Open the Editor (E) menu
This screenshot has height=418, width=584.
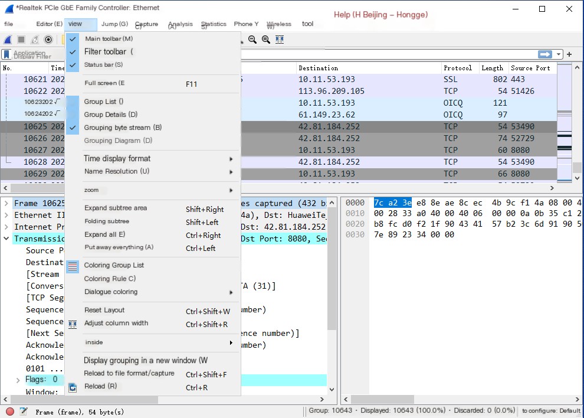pos(49,24)
